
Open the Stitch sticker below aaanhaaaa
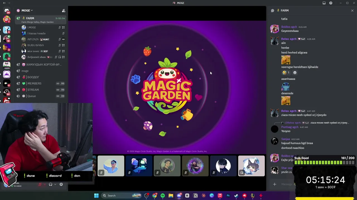(x=286, y=86)
